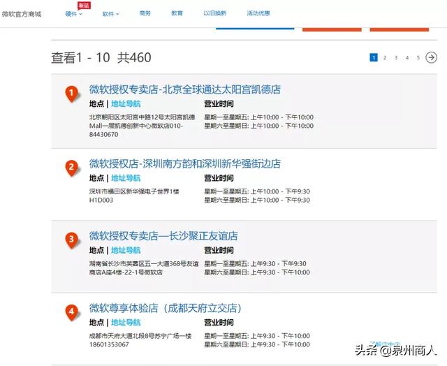
Task: Click 营业时间 heading of the Beijing store
Action: pyautogui.click(x=219, y=104)
